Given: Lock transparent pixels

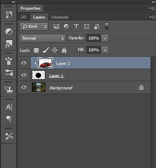Looking at the screenshot, I should tap(36, 50).
